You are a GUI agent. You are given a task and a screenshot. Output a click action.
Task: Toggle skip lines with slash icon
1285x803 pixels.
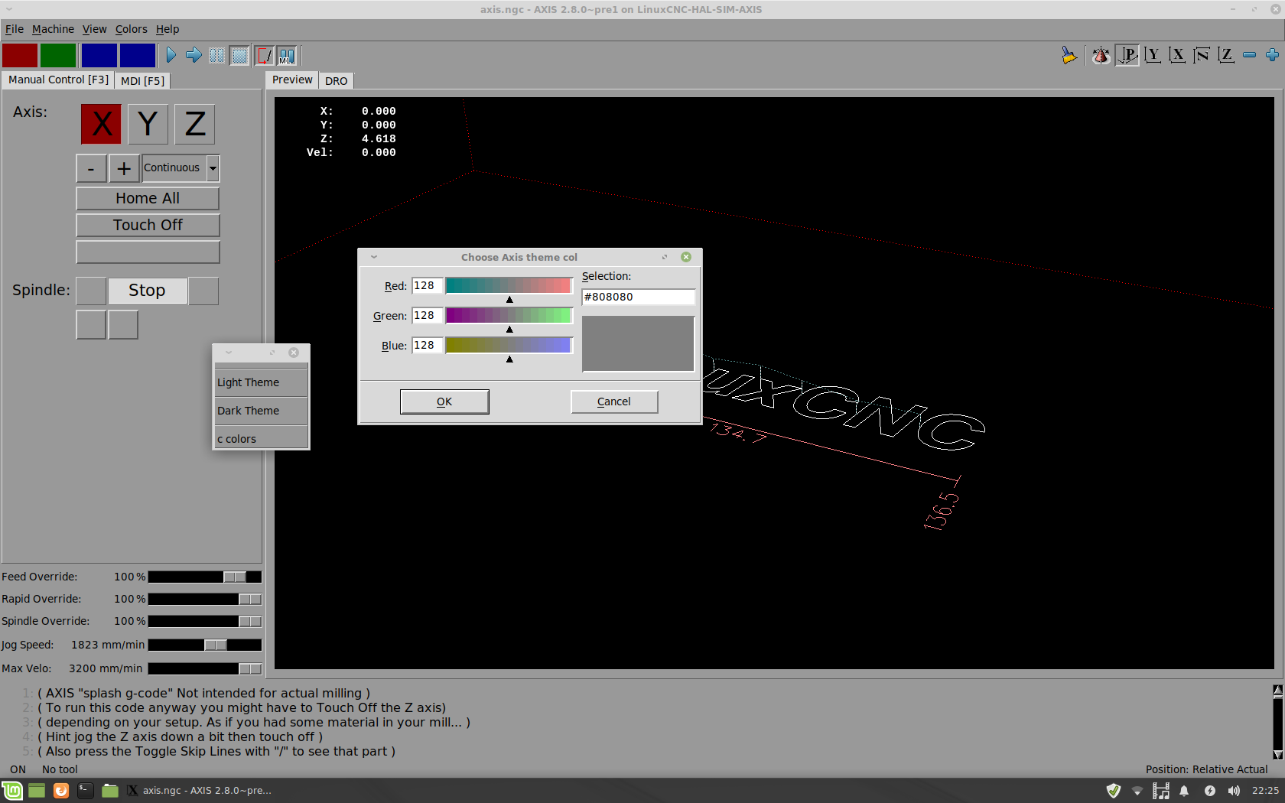pos(264,55)
